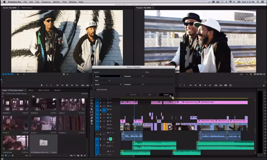Click the Cancel button in Find dialog
Viewport: 267px width, 160px height.
click(x=166, y=95)
